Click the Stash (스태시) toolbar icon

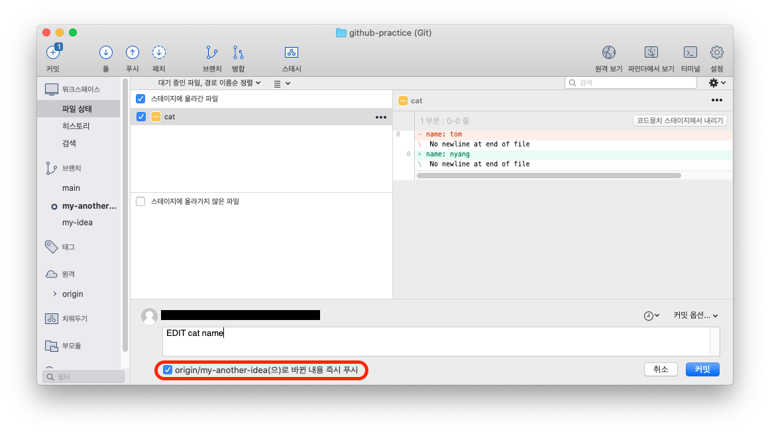pyautogui.click(x=291, y=52)
